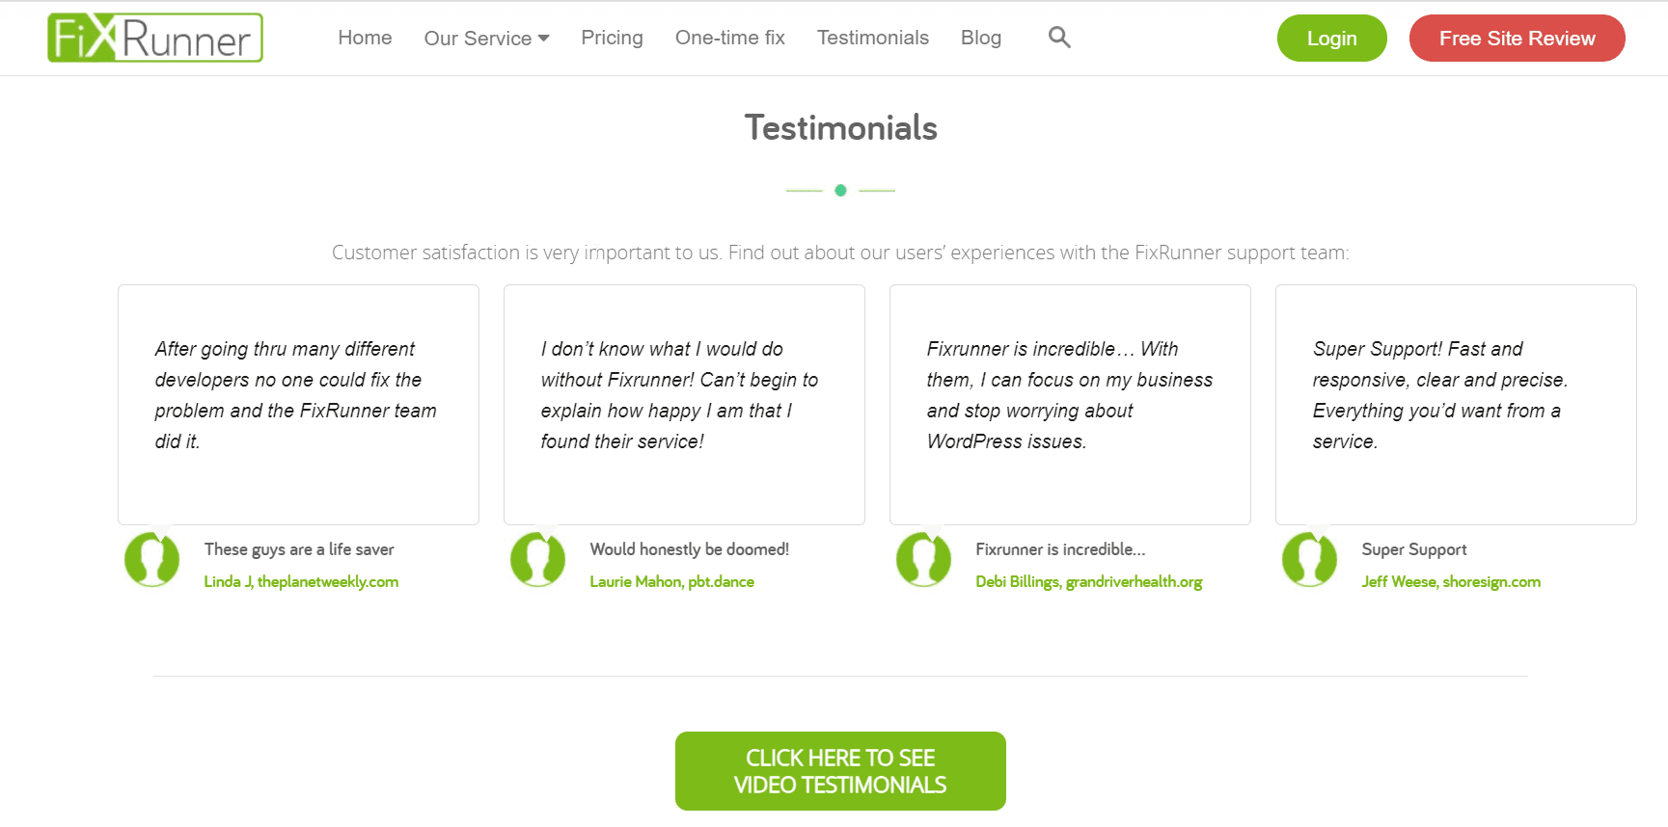Click Jeff Weese's avatar icon

coord(1309,560)
